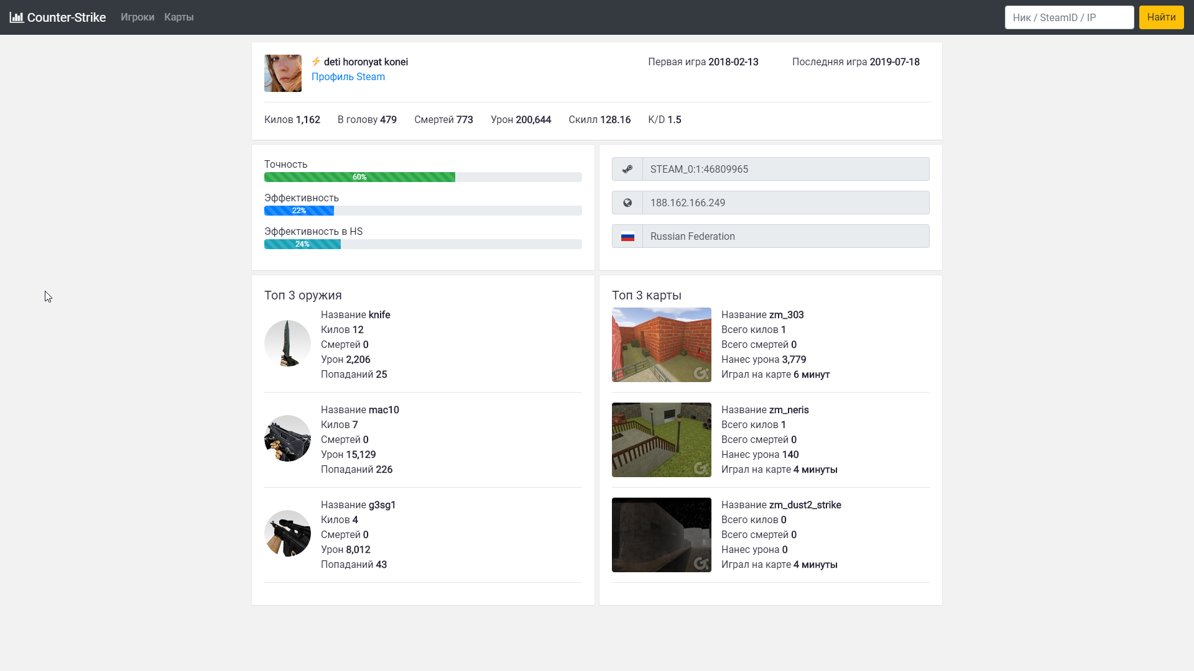Open the Игроки menu item

pyautogui.click(x=137, y=17)
